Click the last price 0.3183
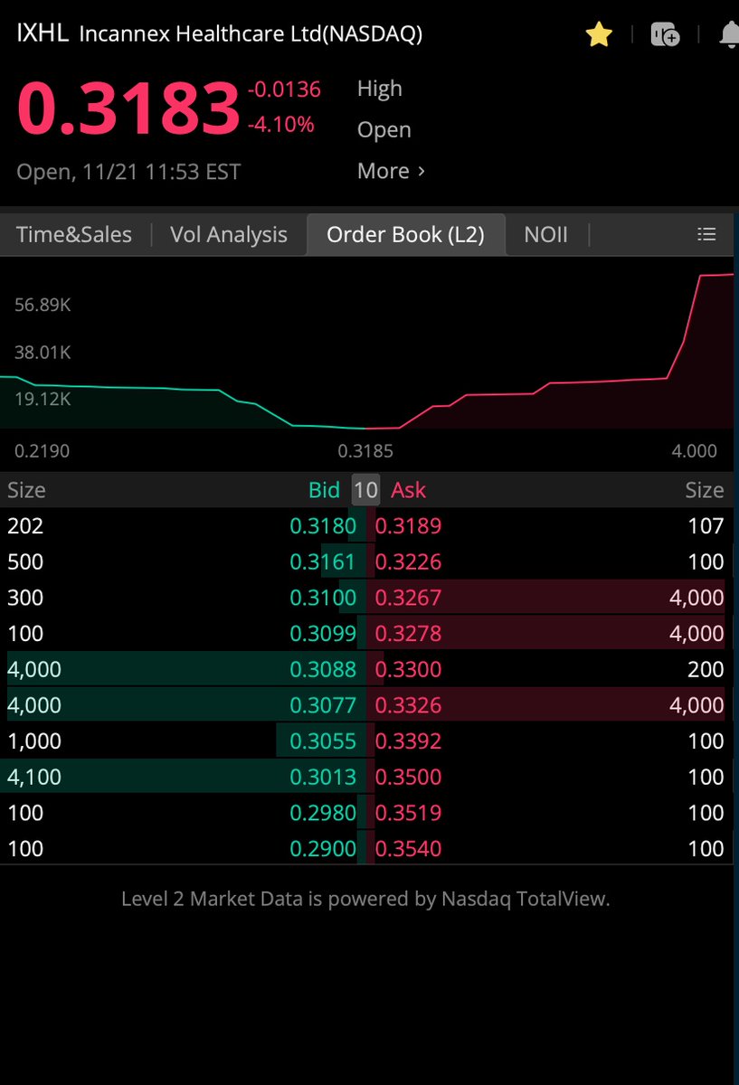This screenshot has width=739, height=1085. click(128, 108)
